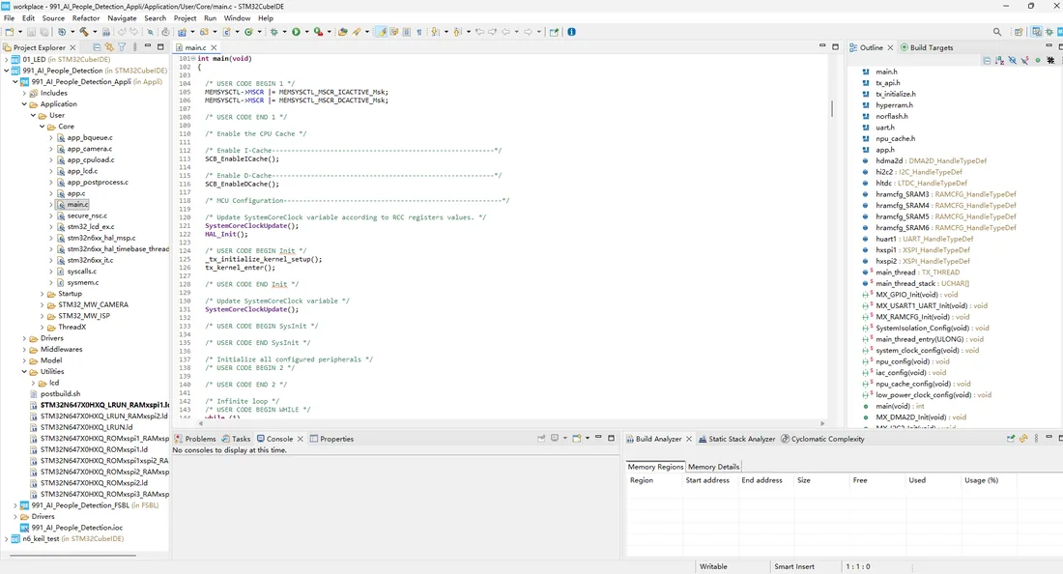Viewport: 1063px width, 574px height.
Task: Click the Build hammer icon
Action: (85, 32)
